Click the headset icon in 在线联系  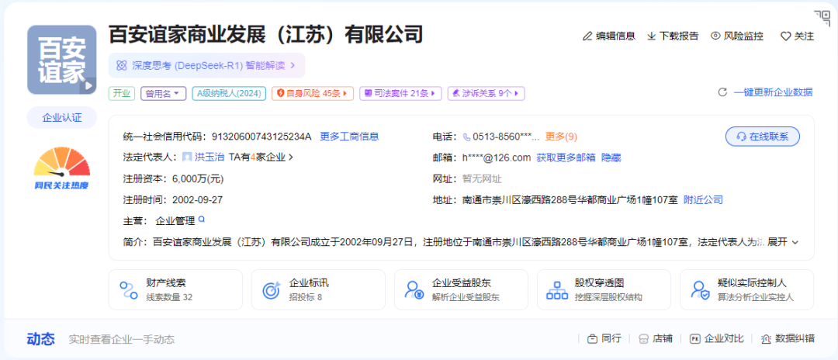pos(741,137)
